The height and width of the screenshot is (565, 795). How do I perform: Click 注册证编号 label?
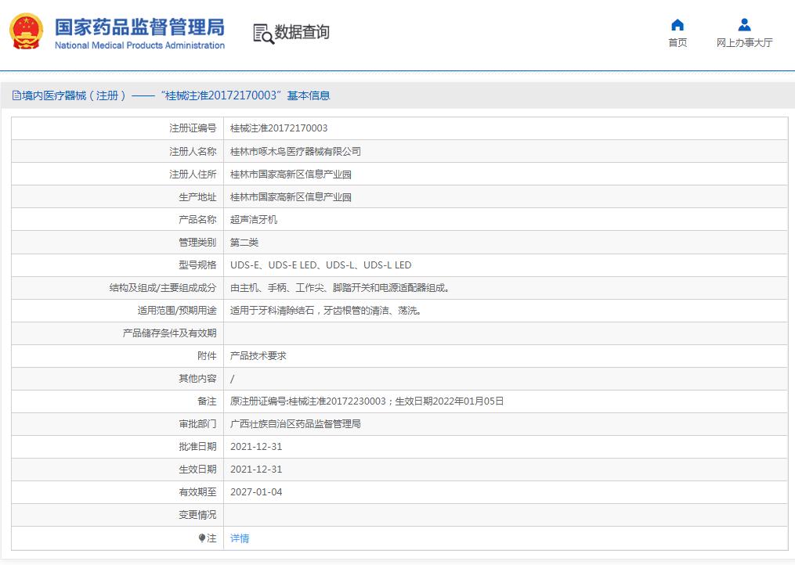(x=193, y=128)
